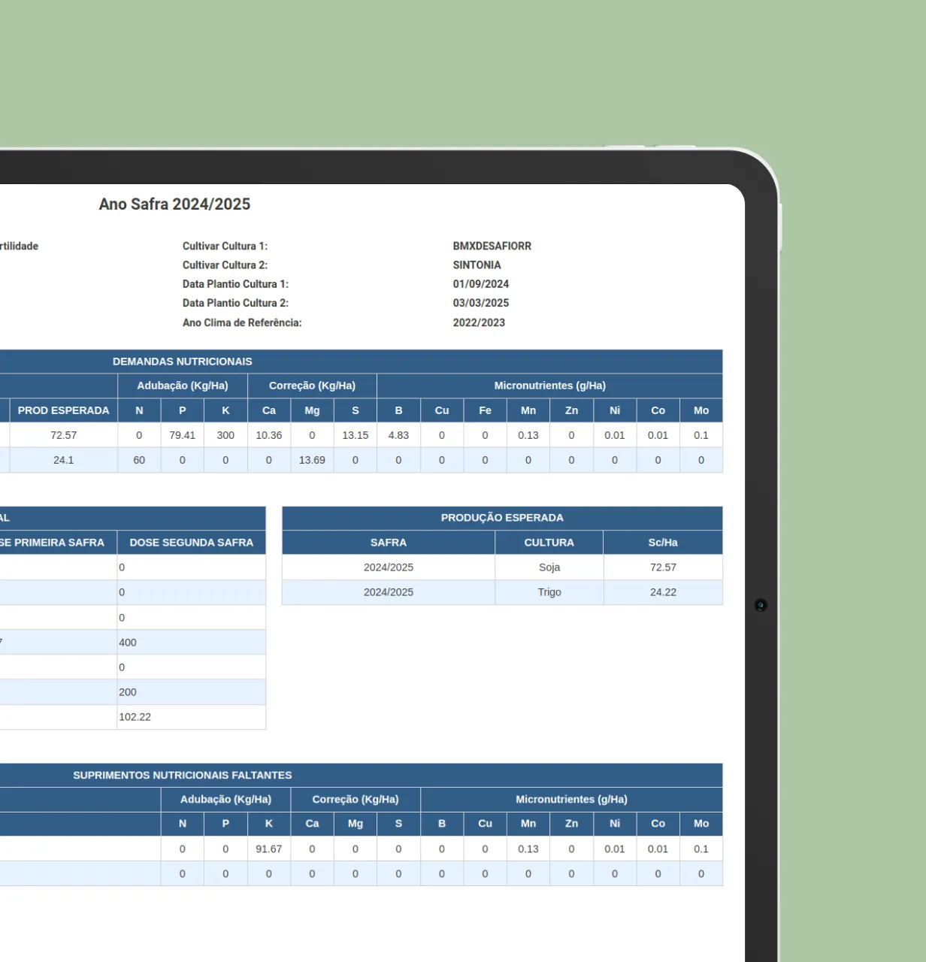Select the reference climate year 2022/2023
This screenshot has width=926, height=962.
click(x=478, y=322)
